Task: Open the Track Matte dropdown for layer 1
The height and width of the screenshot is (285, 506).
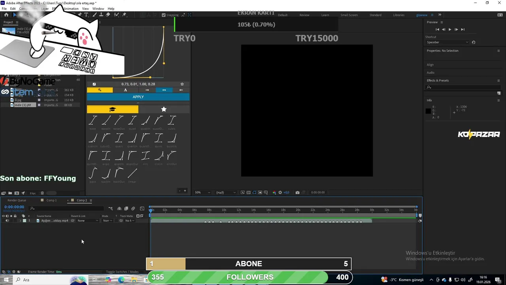Action: click(130, 220)
